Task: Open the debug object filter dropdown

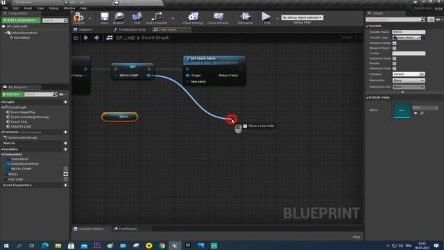Action: coord(302,17)
